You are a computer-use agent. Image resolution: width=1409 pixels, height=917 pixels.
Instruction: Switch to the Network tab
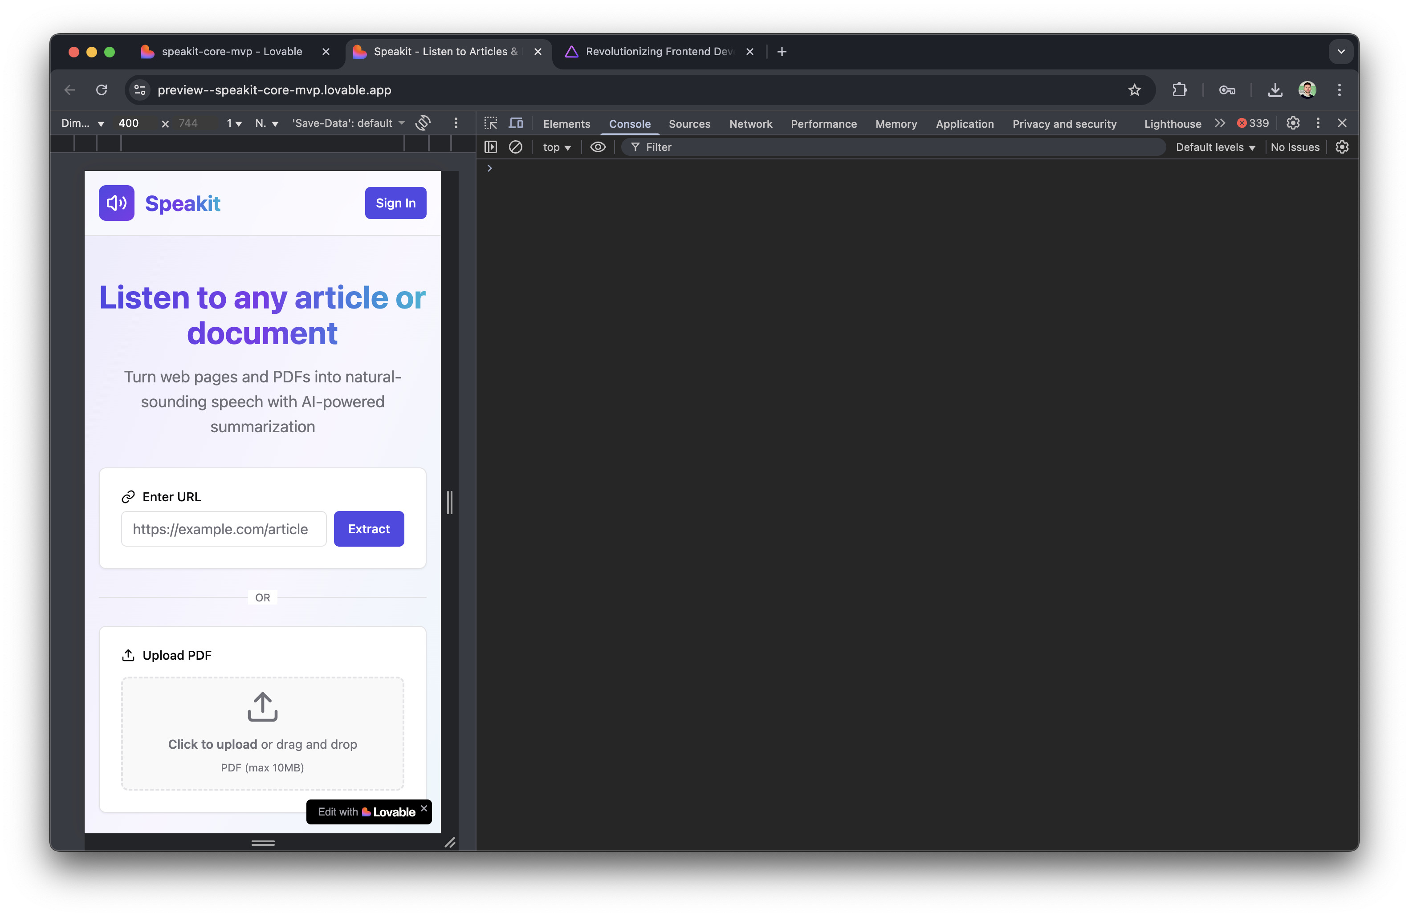(750, 124)
